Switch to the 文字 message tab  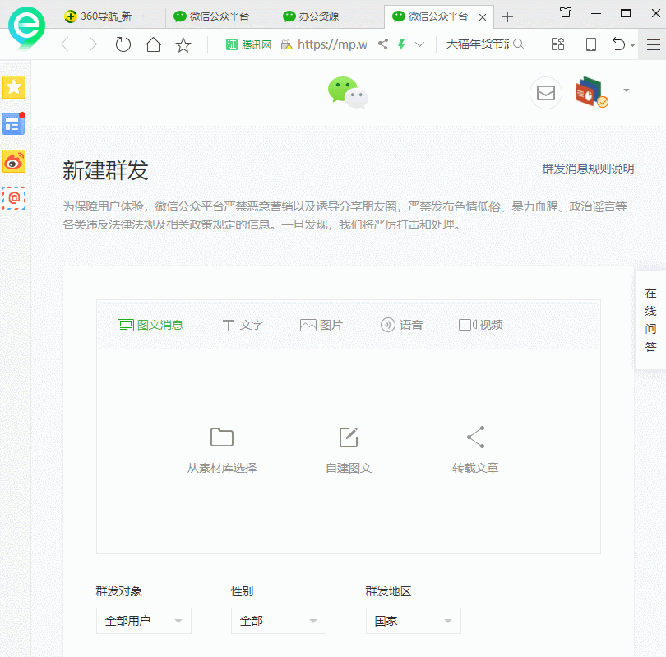pyautogui.click(x=243, y=325)
